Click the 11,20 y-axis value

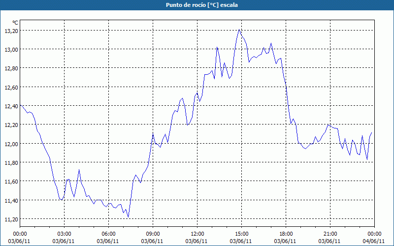(x=11, y=219)
